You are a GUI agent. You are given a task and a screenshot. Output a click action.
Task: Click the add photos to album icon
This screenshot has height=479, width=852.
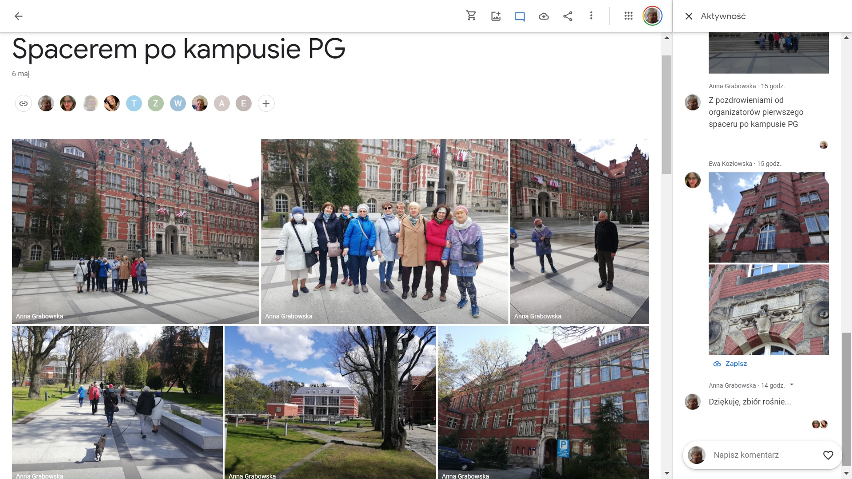[x=496, y=16]
